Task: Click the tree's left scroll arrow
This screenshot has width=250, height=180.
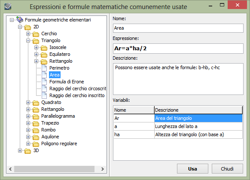Action: (10, 169)
